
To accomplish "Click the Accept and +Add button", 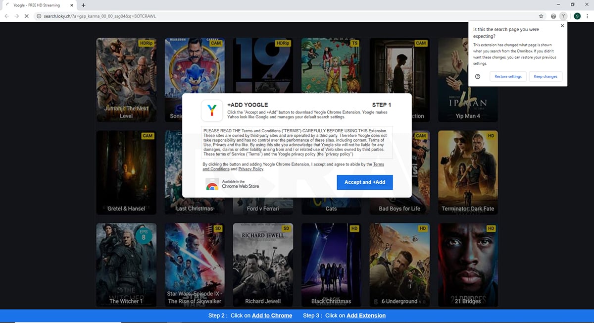I will tap(365, 182).
